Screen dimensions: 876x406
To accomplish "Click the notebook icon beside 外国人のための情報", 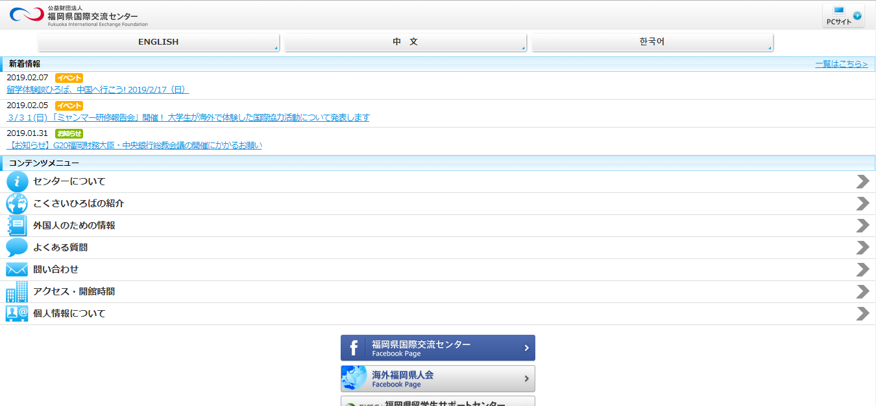I will pos(17,225).
